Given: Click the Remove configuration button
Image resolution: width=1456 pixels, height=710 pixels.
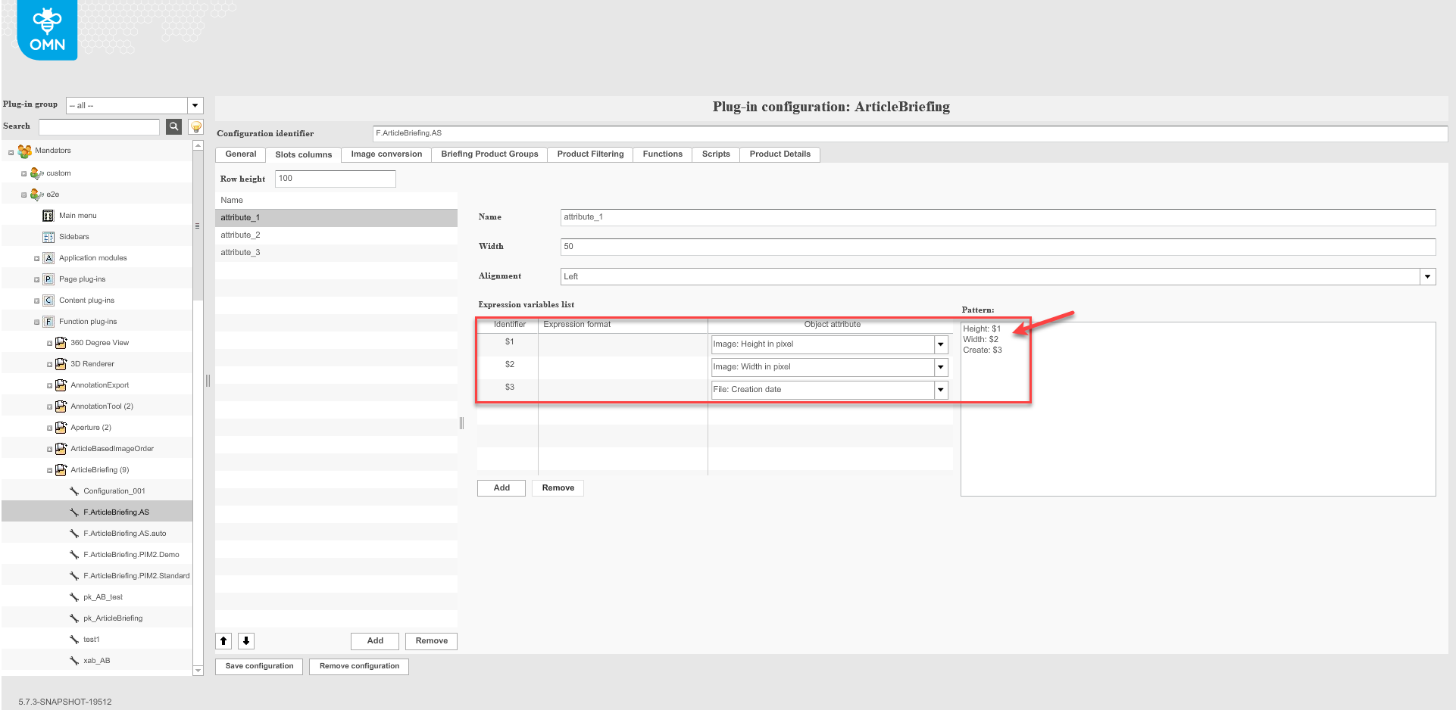Looking at the screenshot, I should tap(359, 666).
